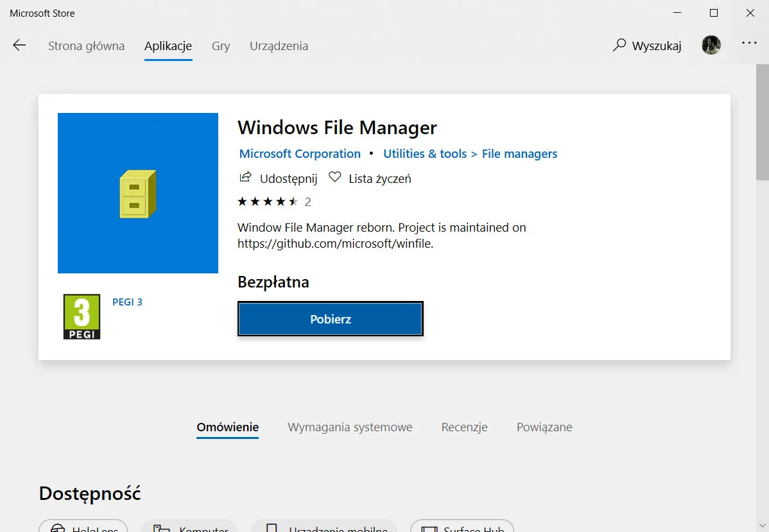Click the Udostępnij share icon
This screenshot has width=769, height=532.
[x=245, y=178]
